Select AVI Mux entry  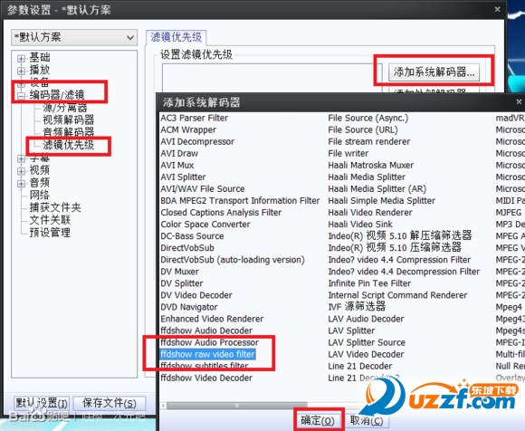pyautogui.click(x=177, y=165)
